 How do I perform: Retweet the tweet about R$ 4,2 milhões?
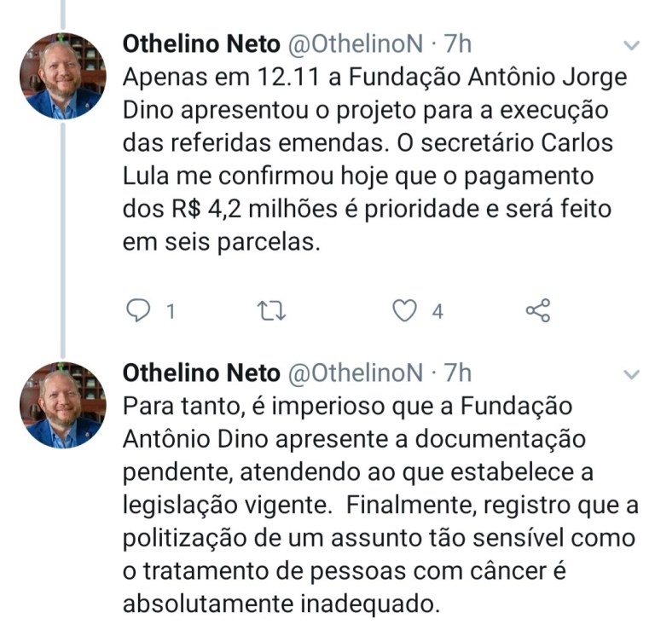click(271, 311)
